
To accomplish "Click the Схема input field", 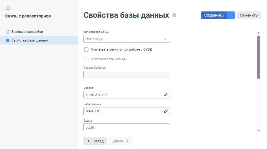I will coord(126,127).
